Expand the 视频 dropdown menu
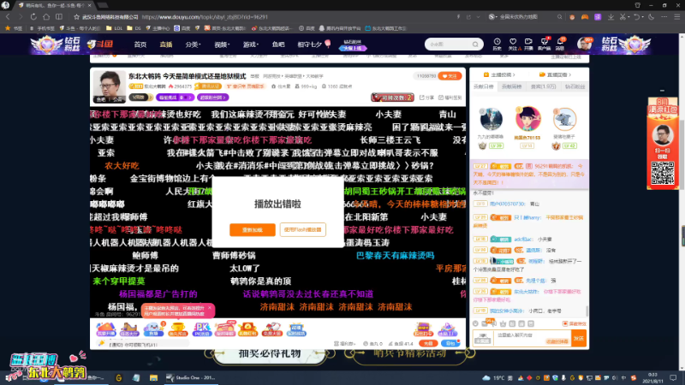This screenshot has height=385, width=685. pos(222,44)
